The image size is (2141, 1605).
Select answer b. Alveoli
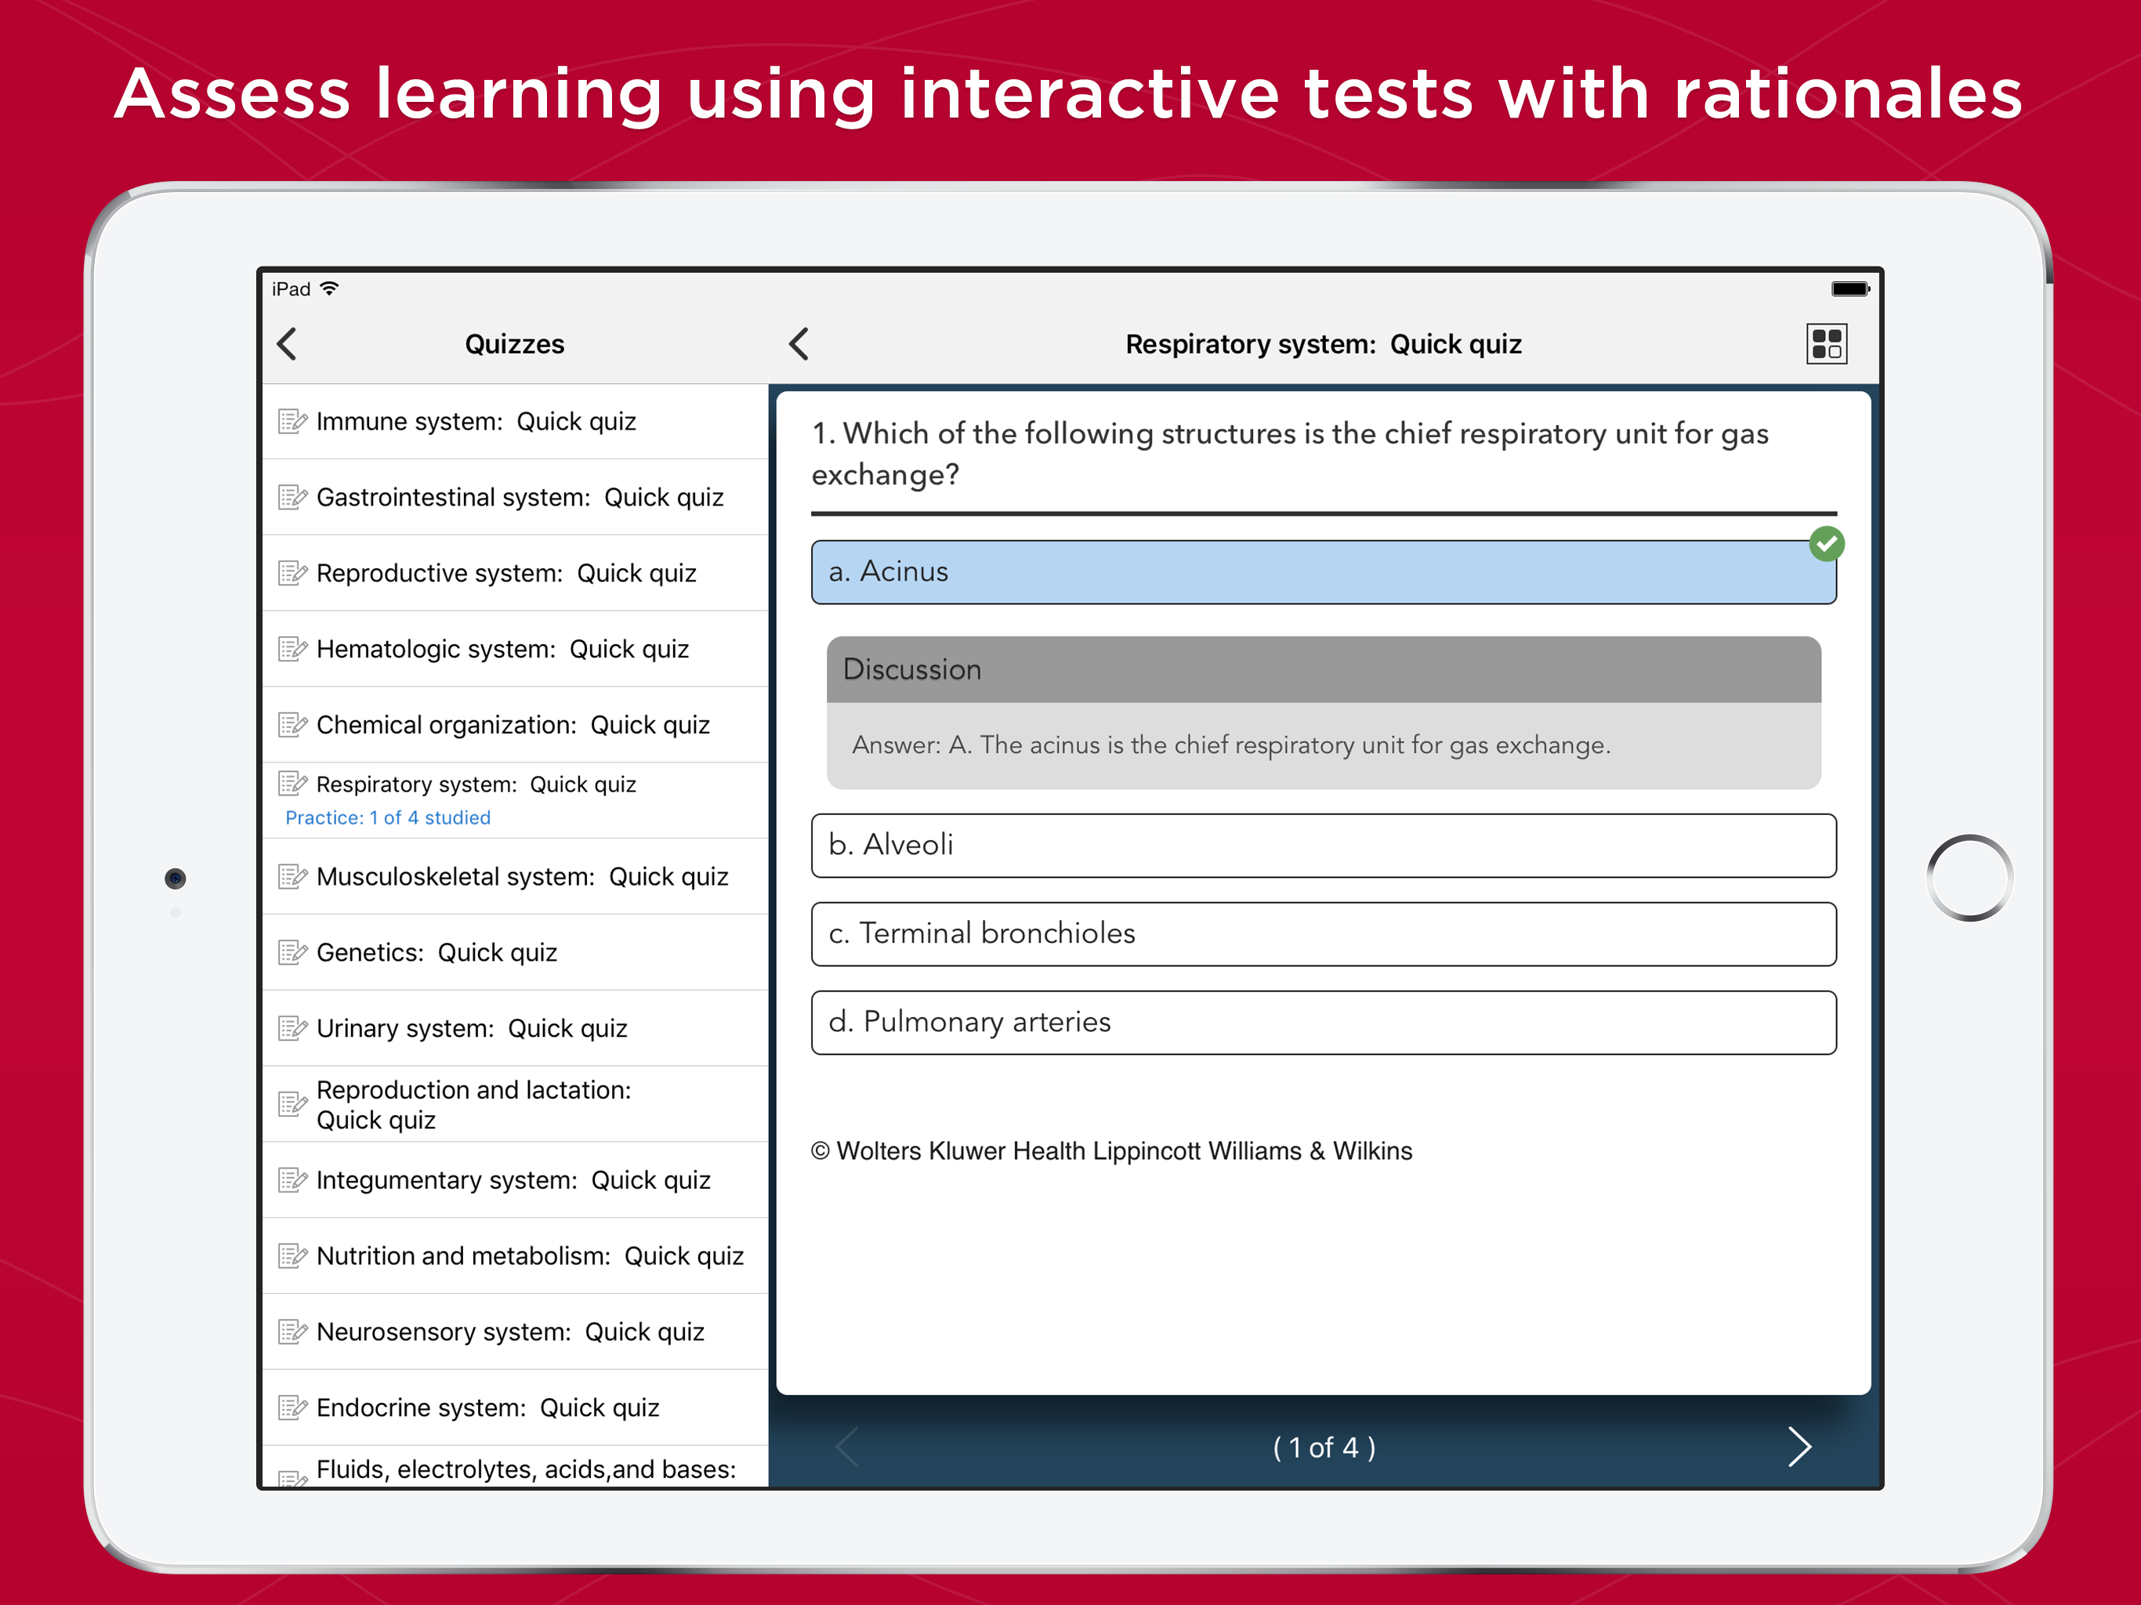click(x=1322, y=845)
